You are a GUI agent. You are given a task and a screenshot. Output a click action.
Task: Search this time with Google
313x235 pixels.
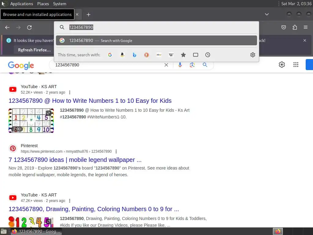(110, 55)
